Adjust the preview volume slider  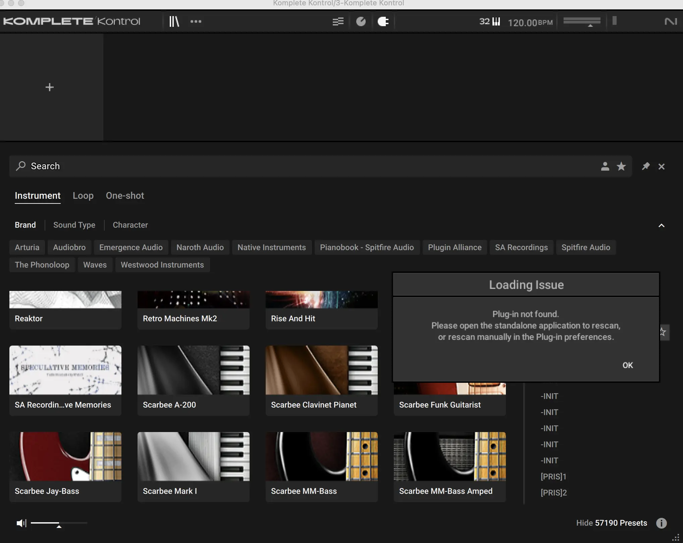[59, 523]
